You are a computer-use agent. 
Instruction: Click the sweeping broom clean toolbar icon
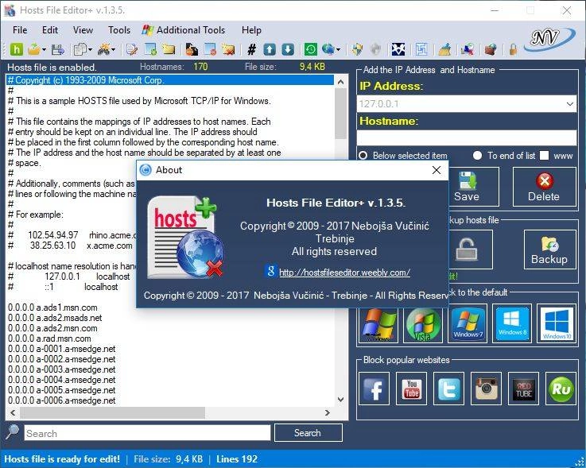(444, 49)
